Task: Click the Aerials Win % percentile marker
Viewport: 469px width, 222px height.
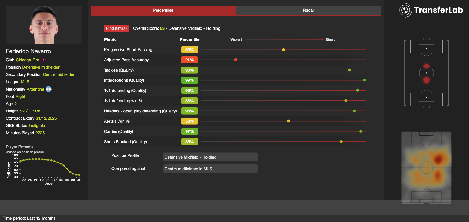Action: (288, 121)
